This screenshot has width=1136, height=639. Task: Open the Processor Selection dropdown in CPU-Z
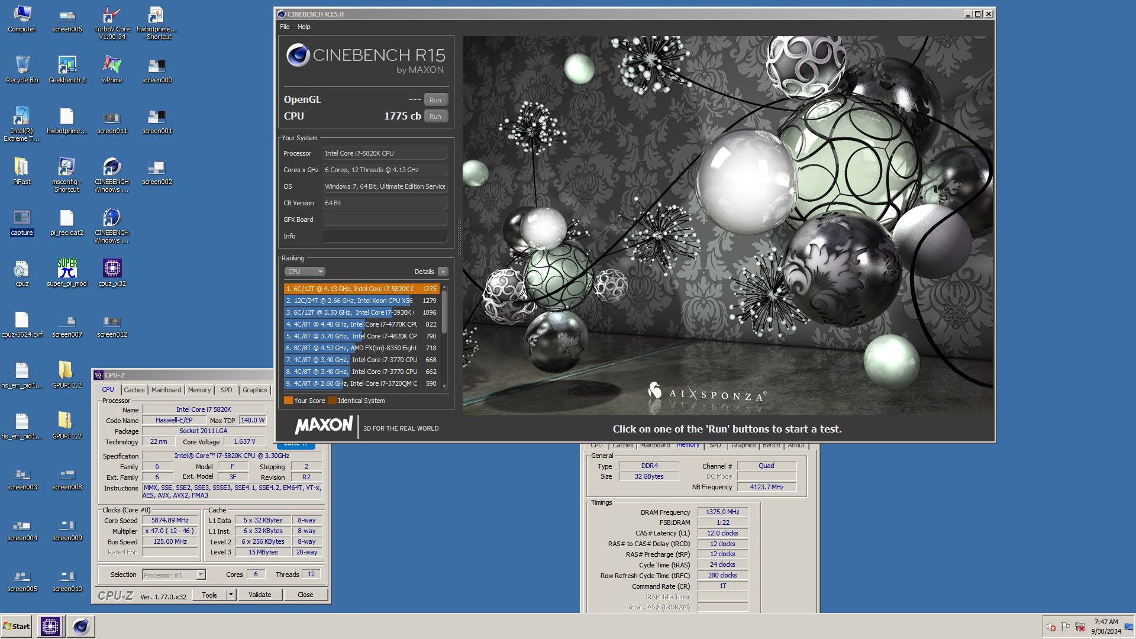coord(174,575)
